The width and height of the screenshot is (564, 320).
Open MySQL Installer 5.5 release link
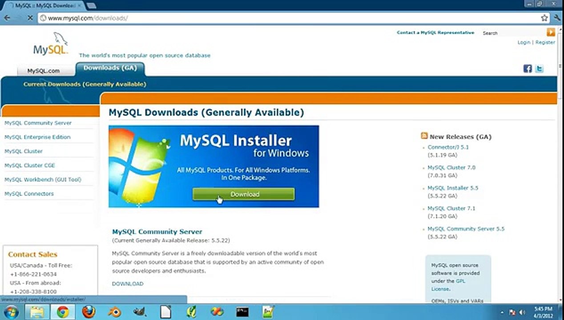[453, 188]
